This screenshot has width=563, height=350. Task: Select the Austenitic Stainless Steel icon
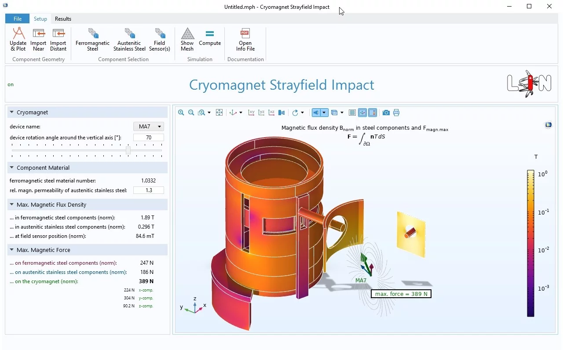[x=129, y=39]
